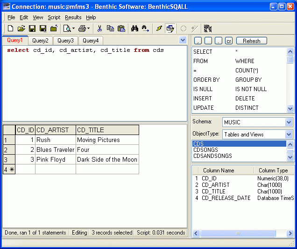
Task: Insert DISTINCT keyword from the list
Action: (247, 108)
